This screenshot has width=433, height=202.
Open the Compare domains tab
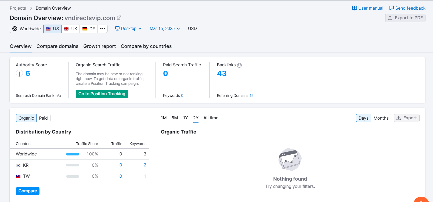(x=57, y=46)
